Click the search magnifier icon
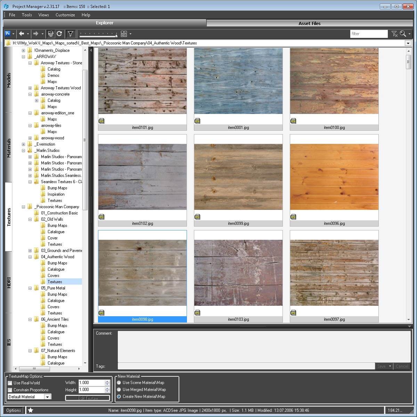This screenshot has height=417, width=417. pos(403,33)
